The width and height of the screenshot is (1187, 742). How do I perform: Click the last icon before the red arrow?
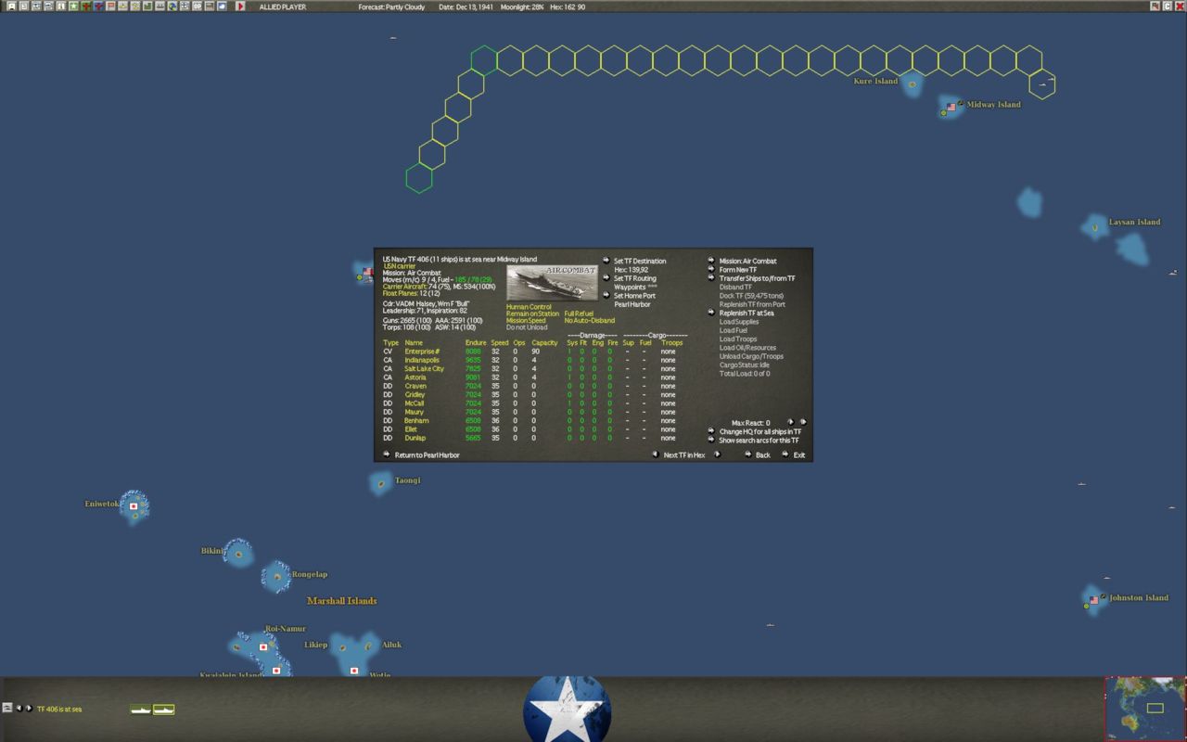222,6
